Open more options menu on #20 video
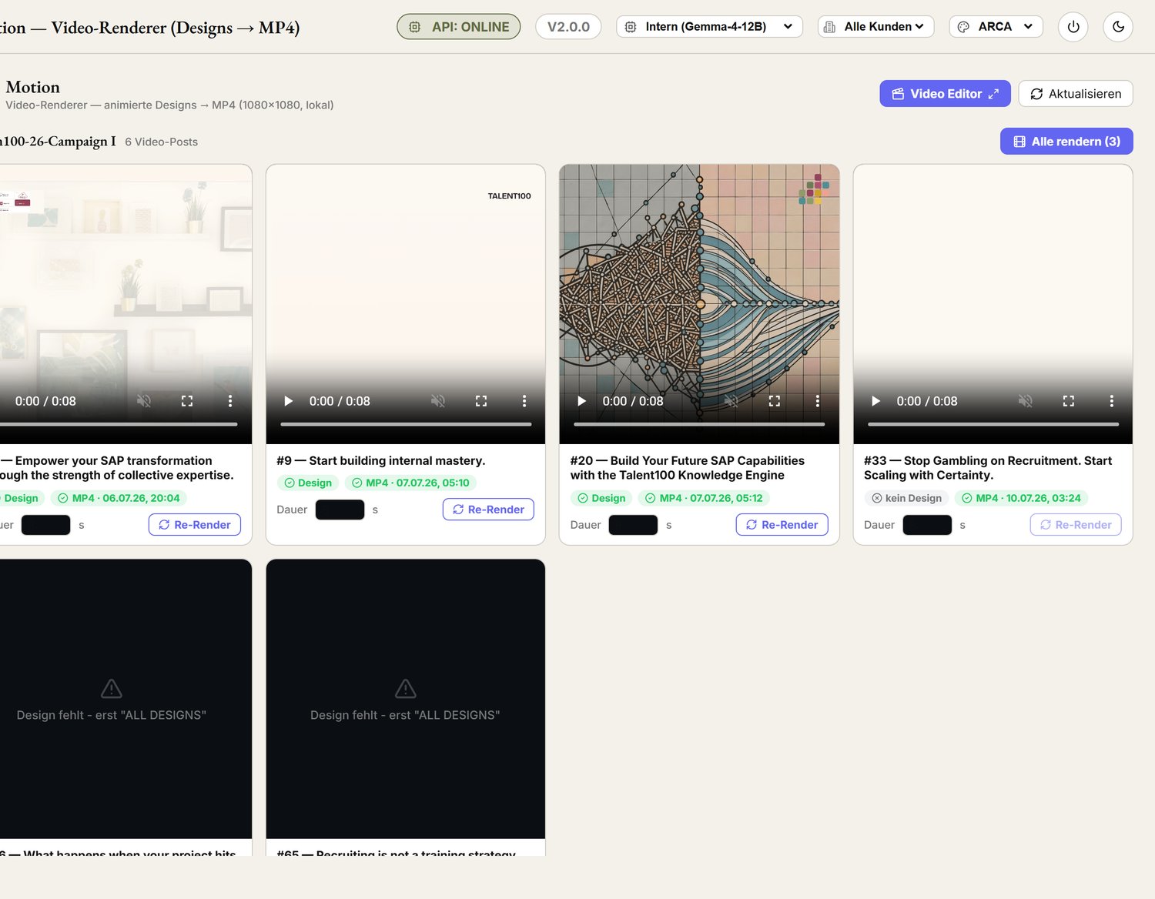 818,401
